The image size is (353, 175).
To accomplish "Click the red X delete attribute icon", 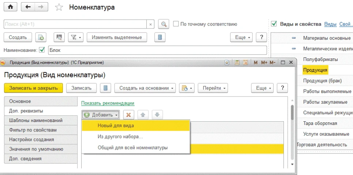I will (128, 115).
